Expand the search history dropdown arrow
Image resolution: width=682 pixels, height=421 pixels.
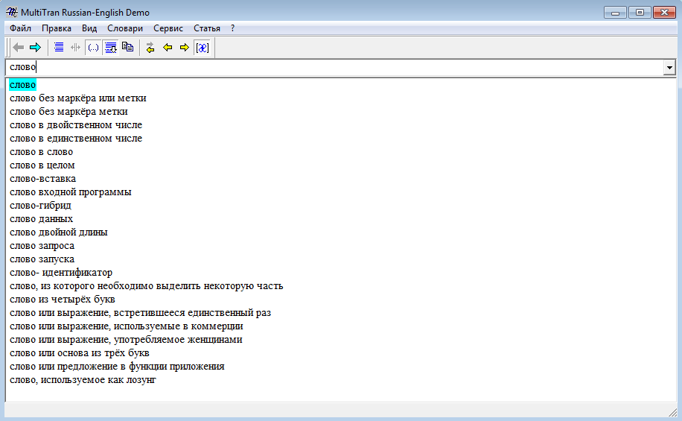(x=669, y=68)
